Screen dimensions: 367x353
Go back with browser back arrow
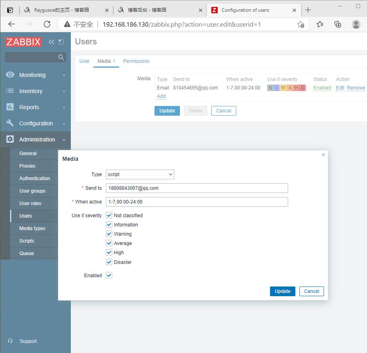[11, 24]
